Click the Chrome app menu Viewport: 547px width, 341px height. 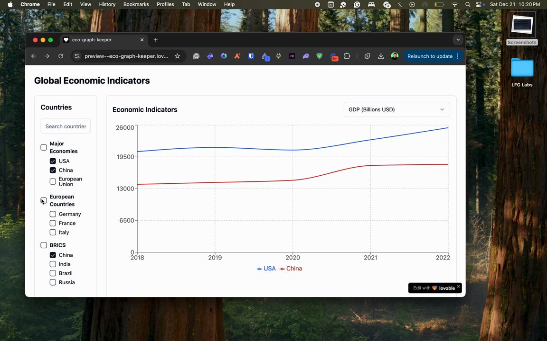pyautogui.click(x=30, y=5)
